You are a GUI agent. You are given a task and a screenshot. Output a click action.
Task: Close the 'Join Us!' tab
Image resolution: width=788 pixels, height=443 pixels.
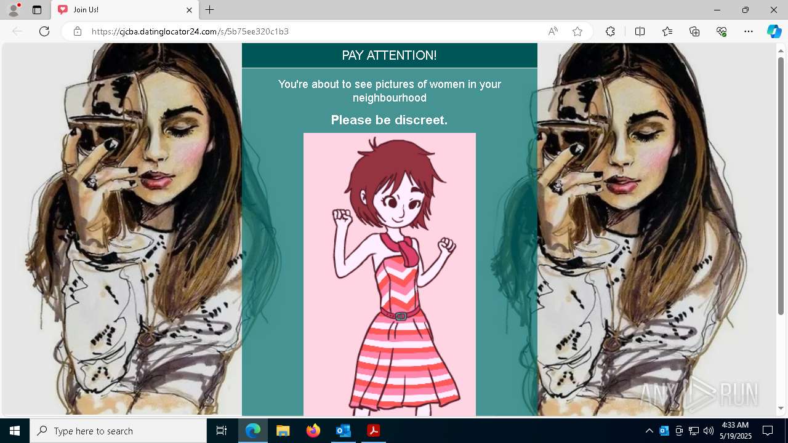click(x=190, y=10)
